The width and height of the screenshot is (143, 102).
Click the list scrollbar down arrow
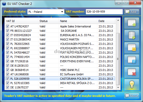coord(118,87)
